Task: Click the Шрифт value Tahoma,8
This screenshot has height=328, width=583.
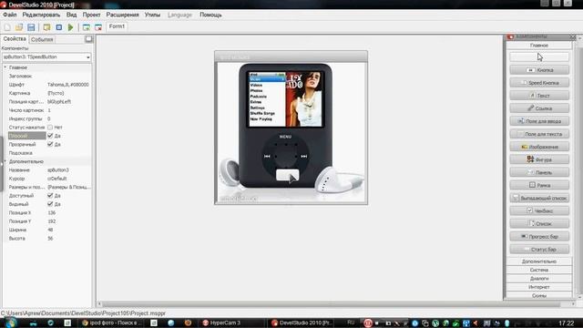Action: tap(68, 85)
